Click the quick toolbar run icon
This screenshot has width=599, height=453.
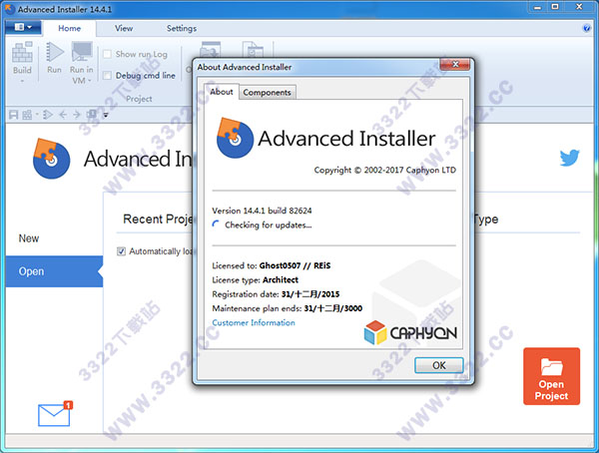pyautogui.click(x=48, y=114)
